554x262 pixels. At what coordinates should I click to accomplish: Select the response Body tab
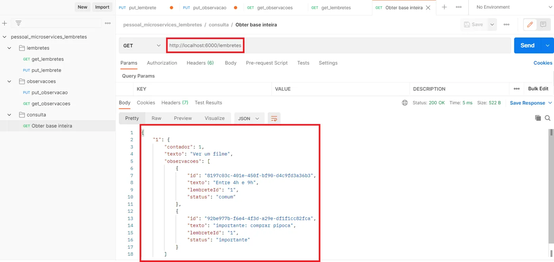(125, 103)
